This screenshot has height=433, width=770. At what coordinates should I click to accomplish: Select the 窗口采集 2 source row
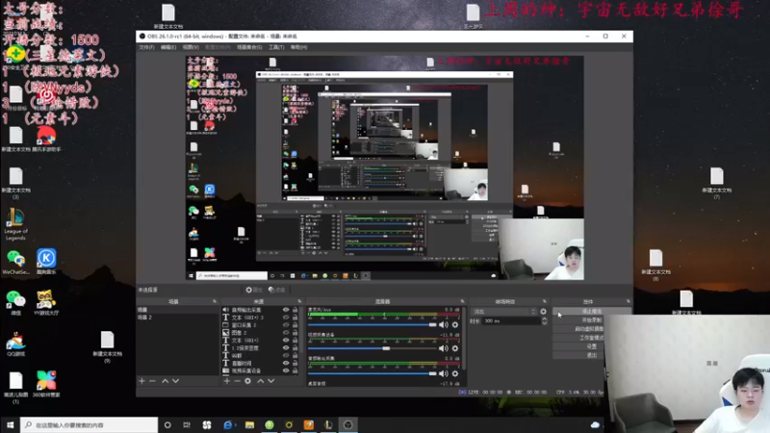pos(260,325)
